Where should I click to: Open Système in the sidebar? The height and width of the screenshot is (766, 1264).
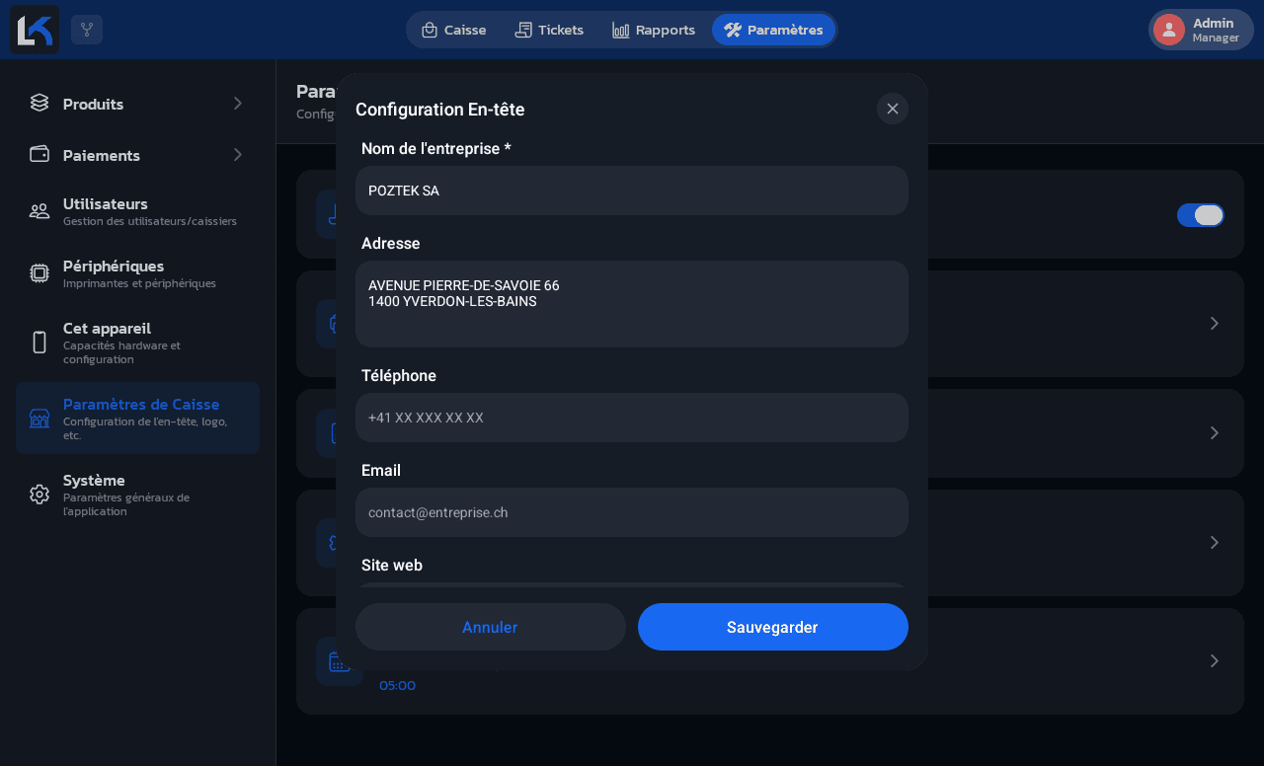pos(137,495)
